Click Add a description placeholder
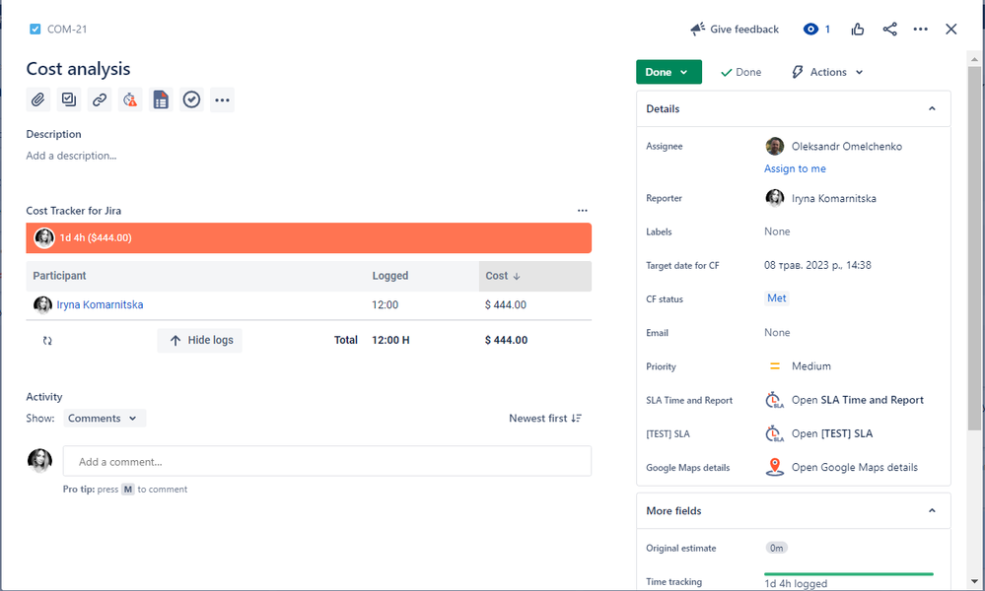Viewport: 985px width, 591px height. (x=71, y=156)
